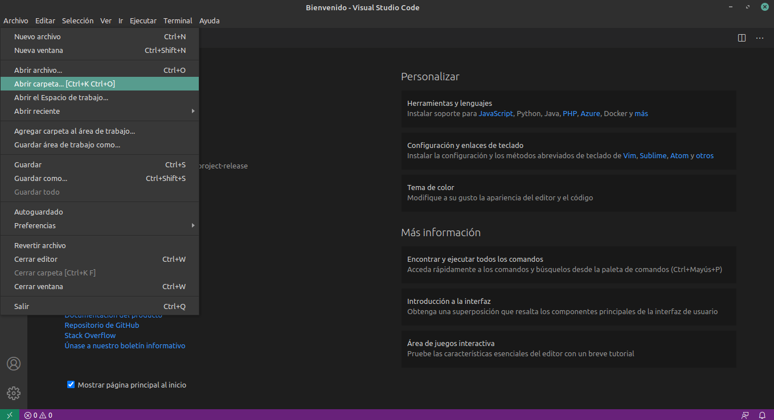Expand the 'Abrir reciente' submenu
774x420 pixels.
pos(100,111)
